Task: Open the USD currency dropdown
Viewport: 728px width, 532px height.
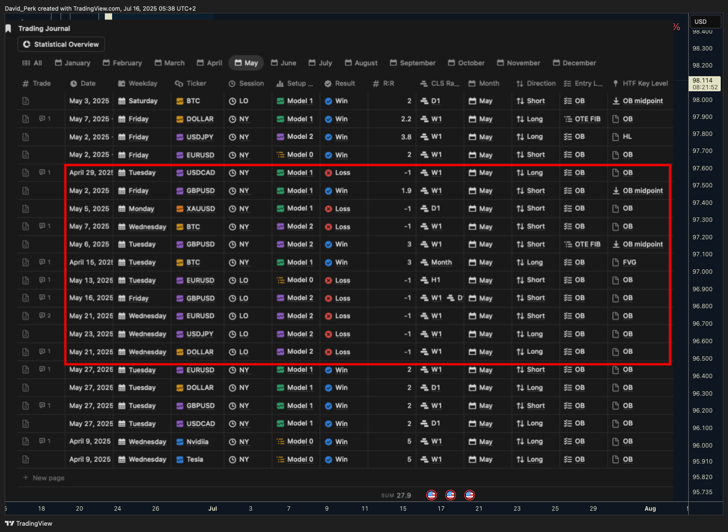Action: coord(705,21)
